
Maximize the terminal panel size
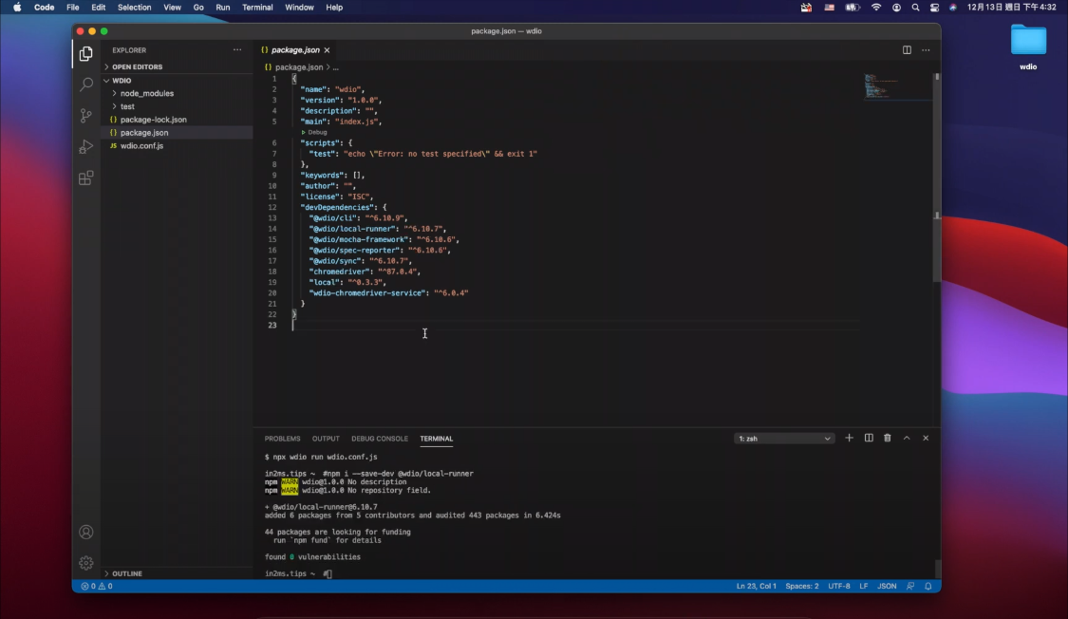(907, 438)
